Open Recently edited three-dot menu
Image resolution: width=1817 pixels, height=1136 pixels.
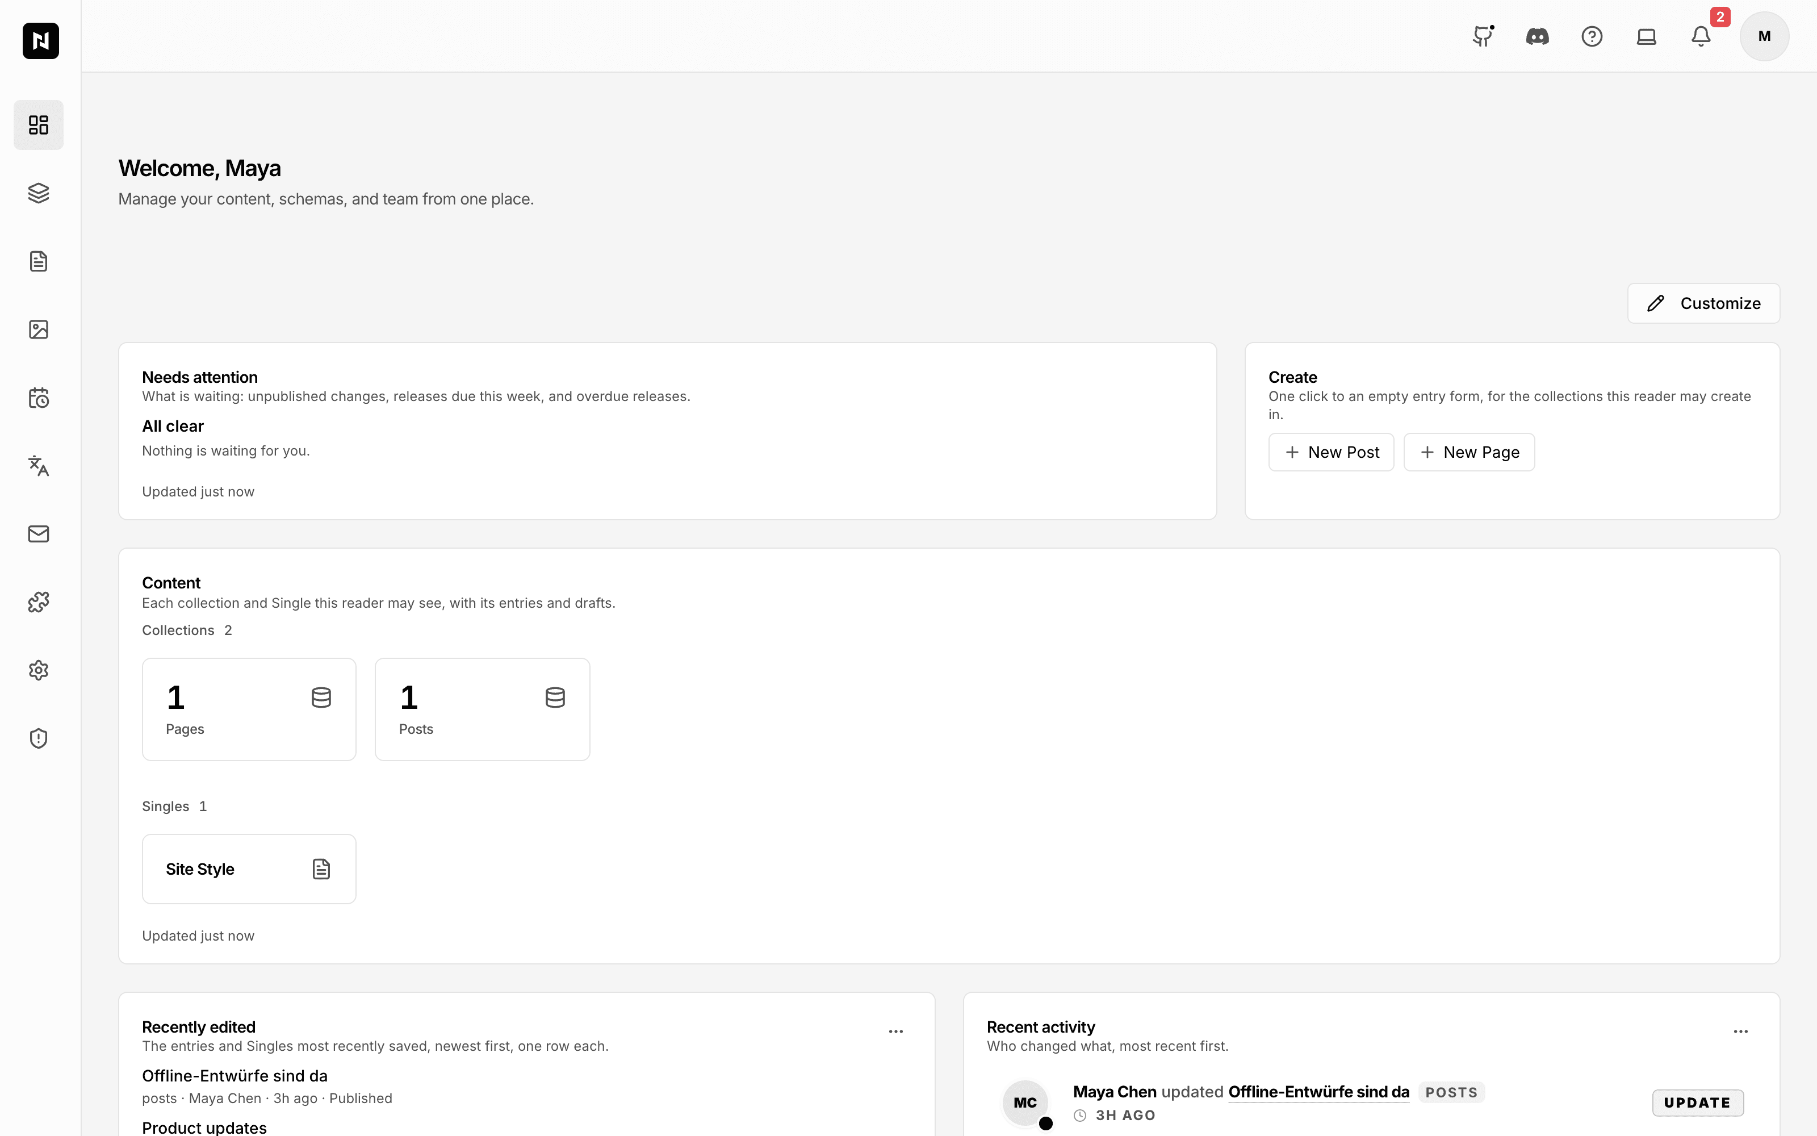(896, 1031)
